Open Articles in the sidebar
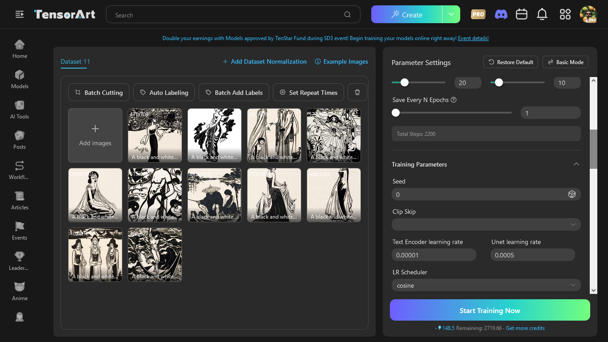This screenshot has height=342, width=608. click(x=20, y=200)
